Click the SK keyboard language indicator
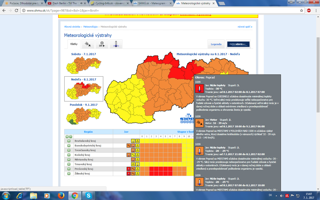The width and height of the screenshot is (320, 200). pyautogui.click(x=270, y=195)
